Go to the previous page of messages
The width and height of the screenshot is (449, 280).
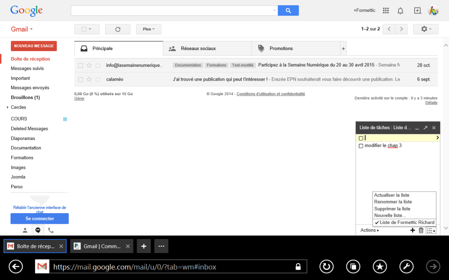pos(389,29)
